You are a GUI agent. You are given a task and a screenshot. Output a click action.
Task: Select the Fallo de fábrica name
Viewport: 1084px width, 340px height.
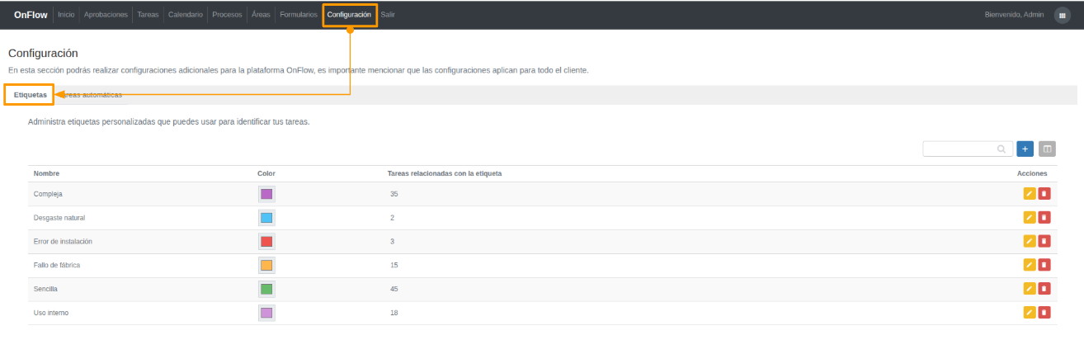(x=56, y=265)
